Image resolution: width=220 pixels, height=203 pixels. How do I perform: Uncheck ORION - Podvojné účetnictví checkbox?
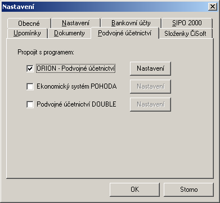coord(30,68)
